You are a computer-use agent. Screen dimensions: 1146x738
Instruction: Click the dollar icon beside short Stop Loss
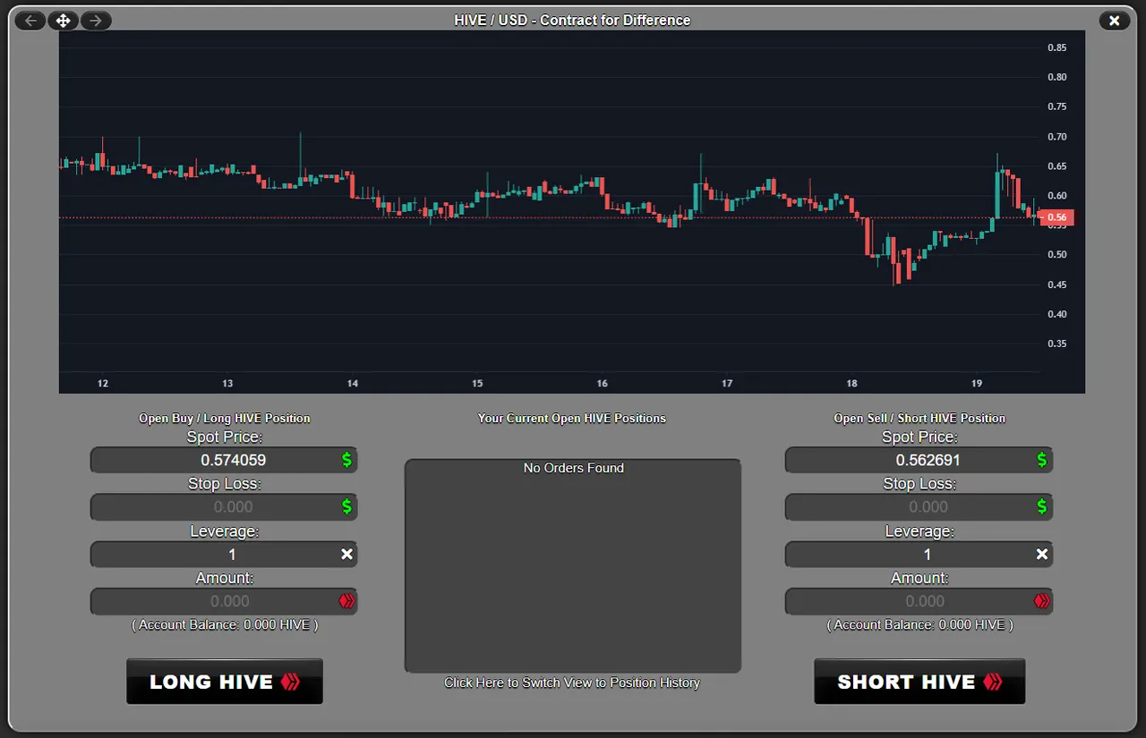coord(1042,507)
